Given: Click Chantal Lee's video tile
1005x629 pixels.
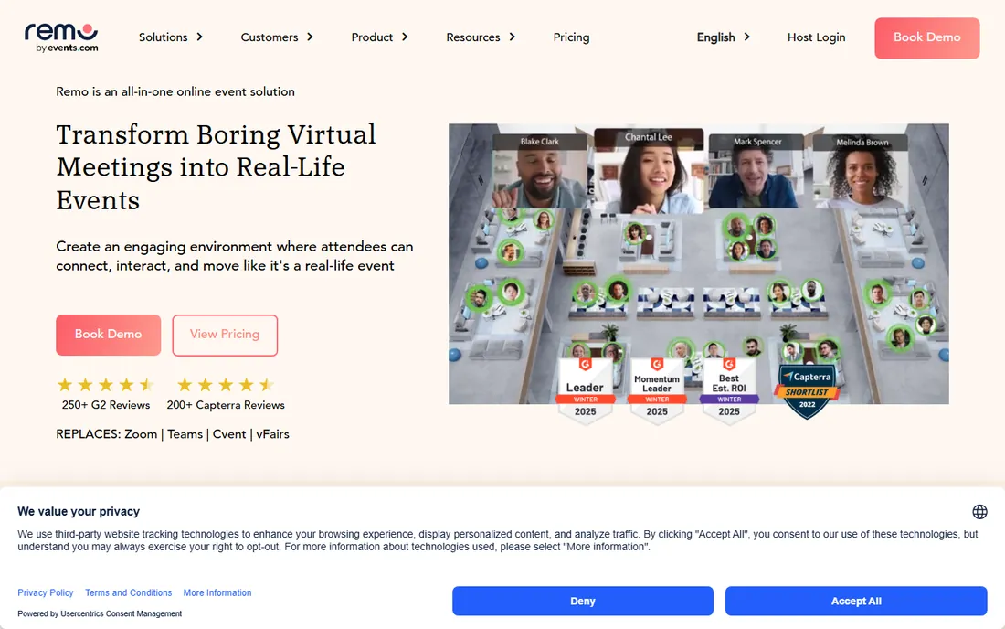Looking at the screenshot, I should pyautogui.click(x=649, y=171).
